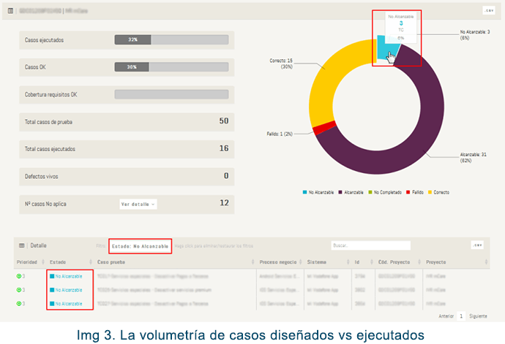Remove the Estado: No Alcanzable filter

(141, 246)
